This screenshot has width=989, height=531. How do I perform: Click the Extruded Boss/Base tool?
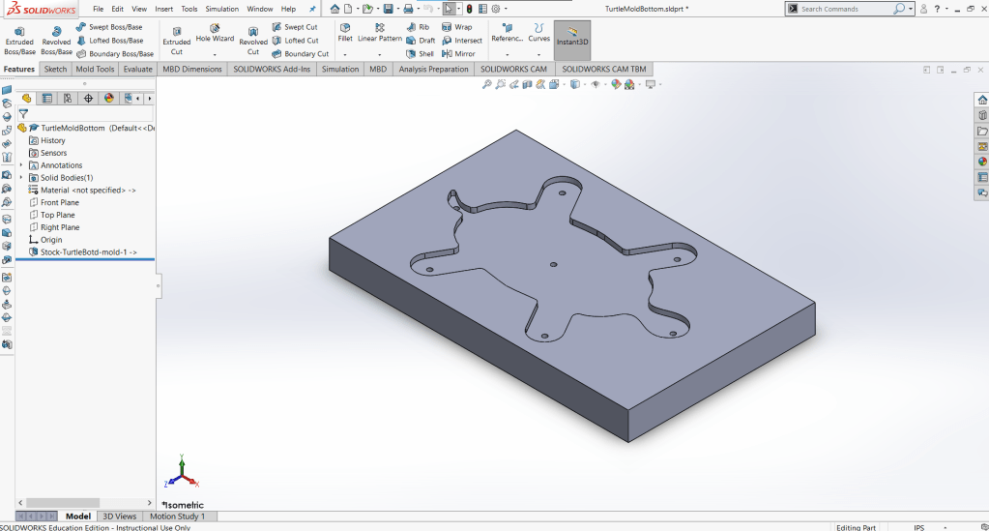(19, 41)
